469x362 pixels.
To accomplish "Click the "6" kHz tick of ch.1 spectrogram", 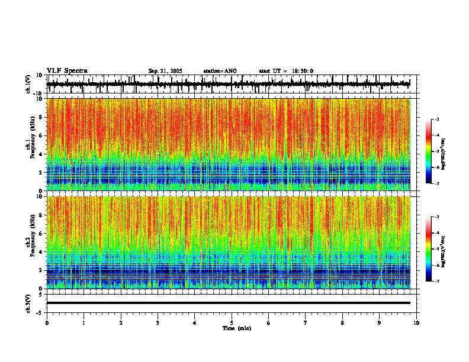I will (41, 136).
